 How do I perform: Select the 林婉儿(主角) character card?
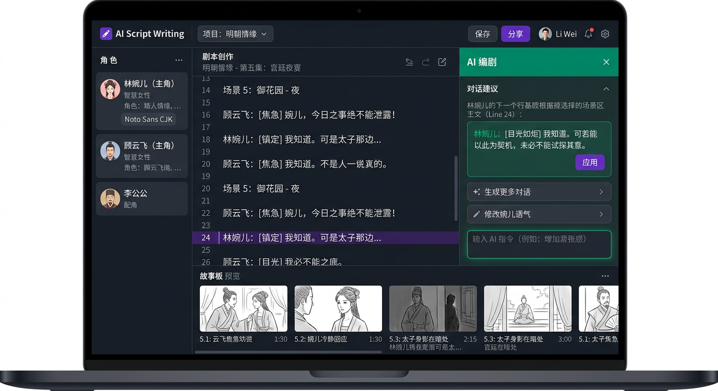142,101
